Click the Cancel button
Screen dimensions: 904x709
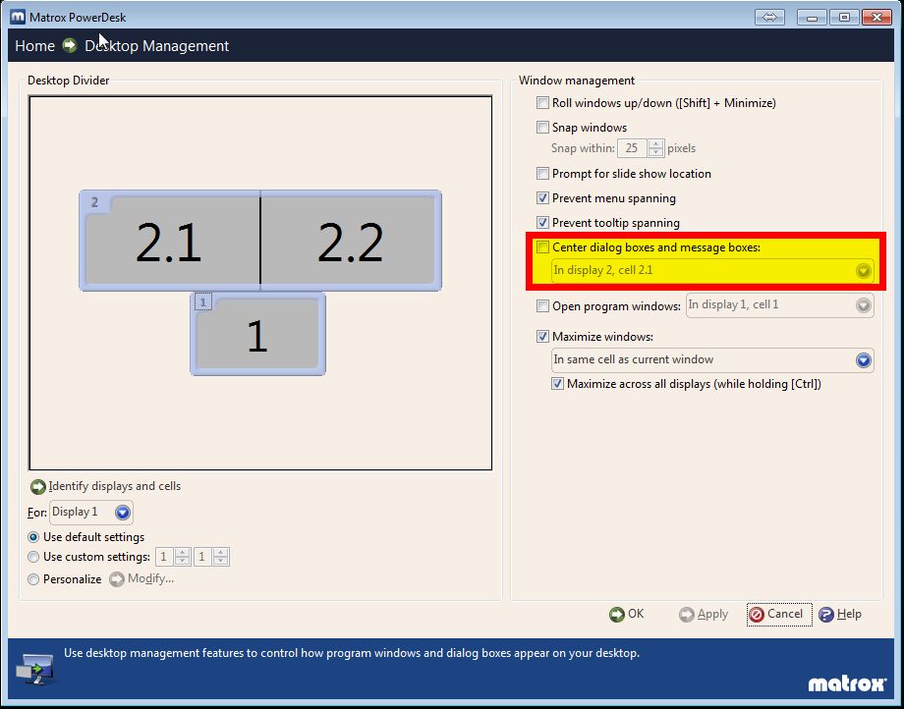click(x=779, y=615)
